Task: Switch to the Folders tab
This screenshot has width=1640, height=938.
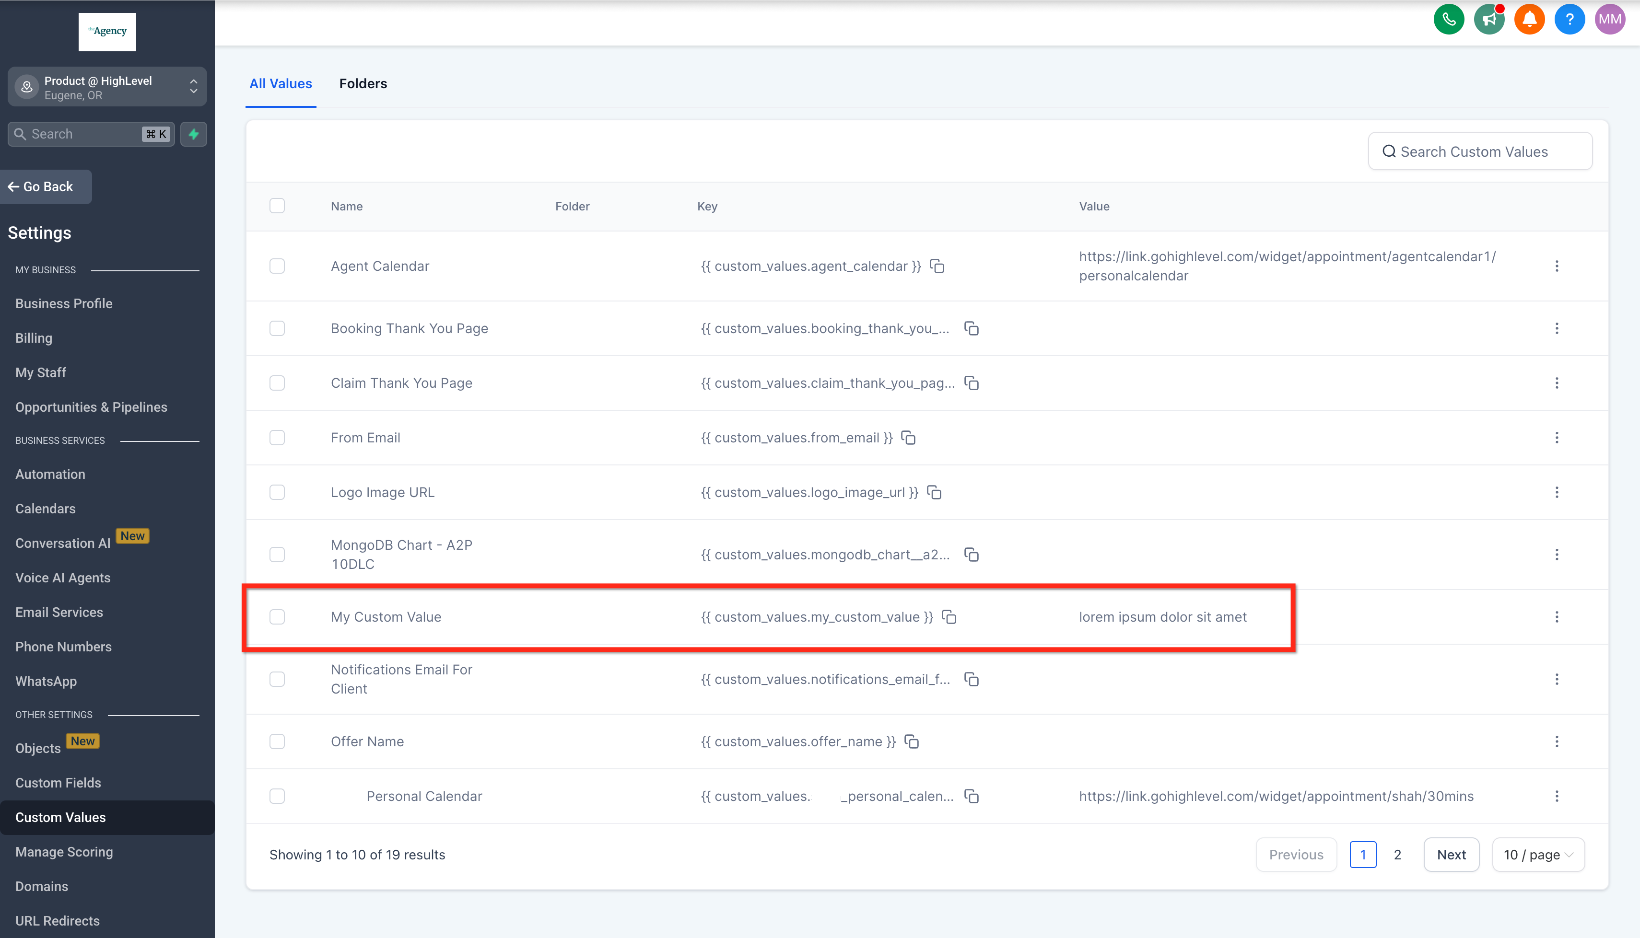Action: [x=363, y=84]
